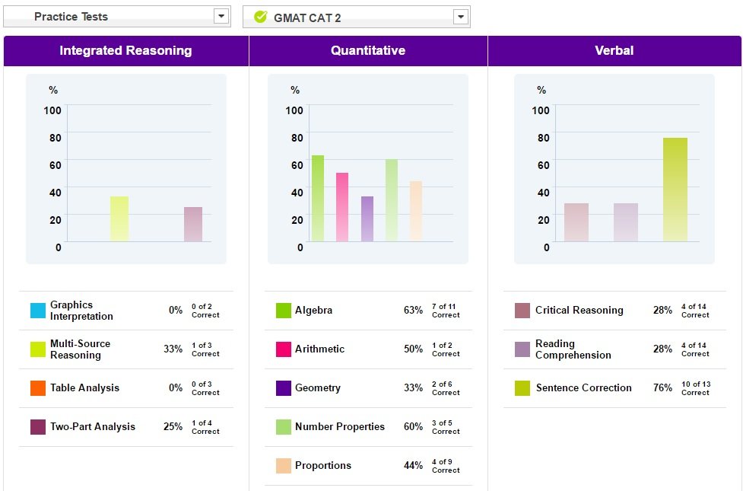Click the Graphics Interpretation blue swatch
The image size is (743, 491).
(x=38, y=311)
